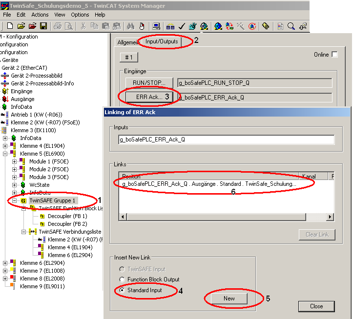
Task: Click the Reload I/O Devices icon
Action: (229, 26)
